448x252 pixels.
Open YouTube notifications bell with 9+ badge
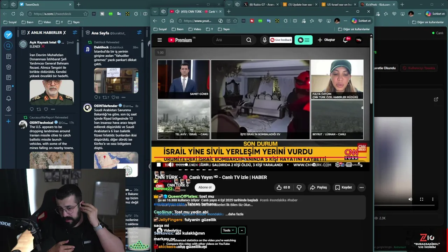pyautogui.click(x=345, y=40)
